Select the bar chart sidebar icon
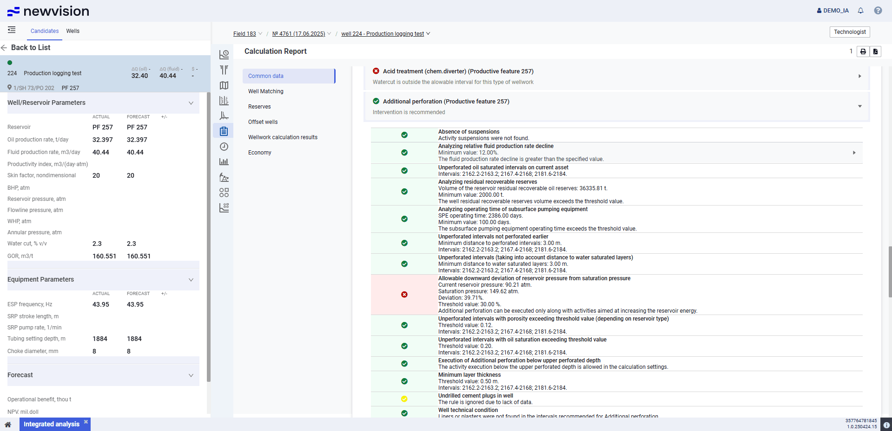892x431 pixels. click(x=224, y=162)
